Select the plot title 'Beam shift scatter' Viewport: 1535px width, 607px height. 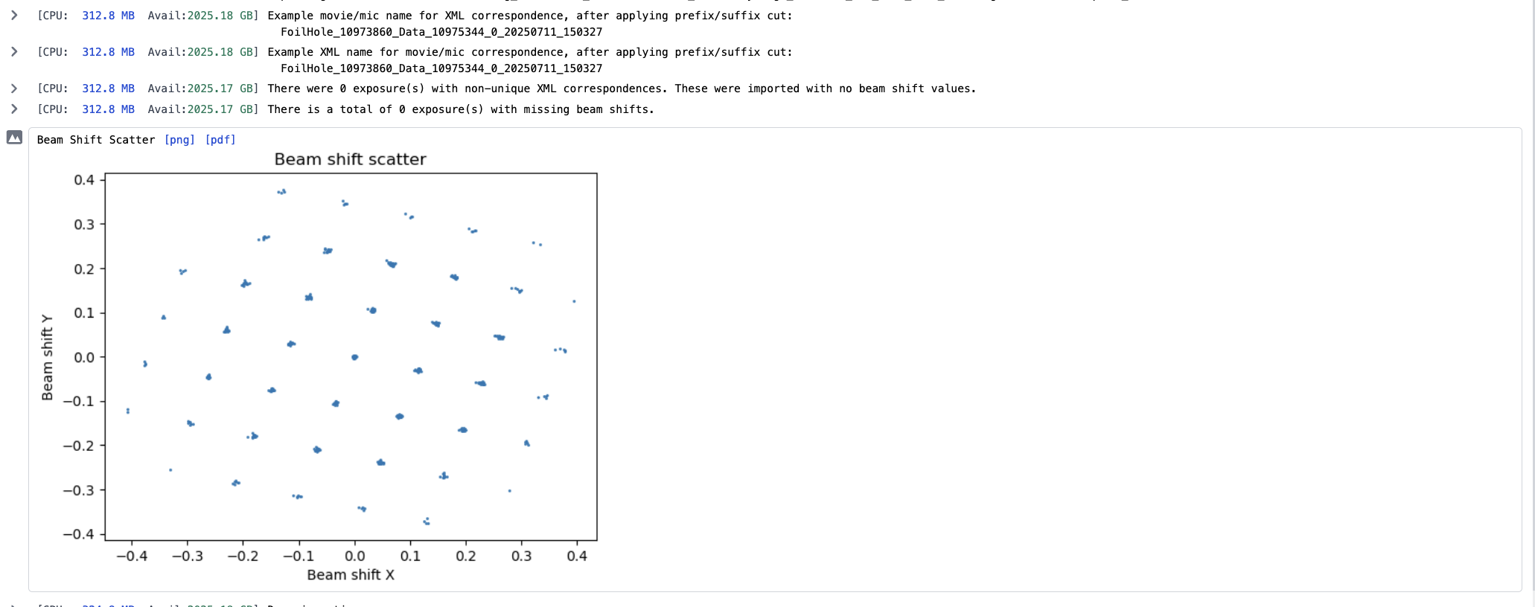(x=350, y=159)
